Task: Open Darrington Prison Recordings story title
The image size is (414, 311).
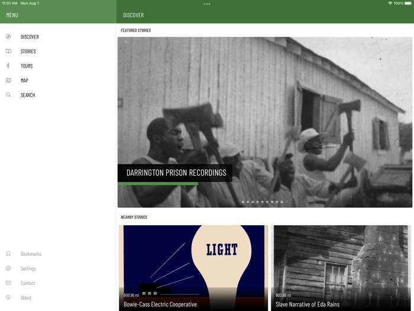Action: [176, 173]
